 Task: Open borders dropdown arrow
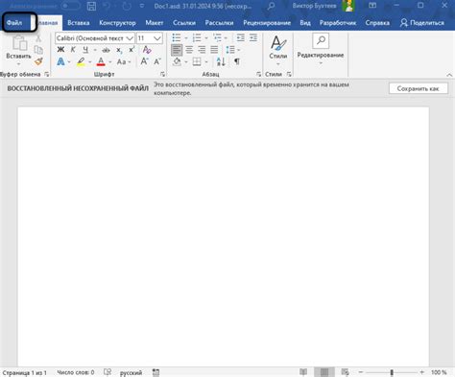click(x=206, y=62)
